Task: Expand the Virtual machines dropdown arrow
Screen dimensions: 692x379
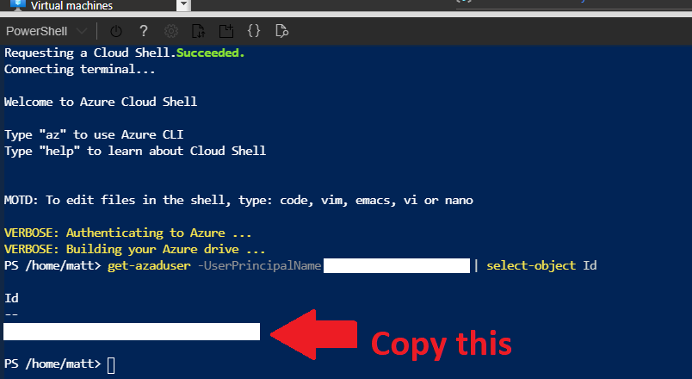Action: click(184, 5)
